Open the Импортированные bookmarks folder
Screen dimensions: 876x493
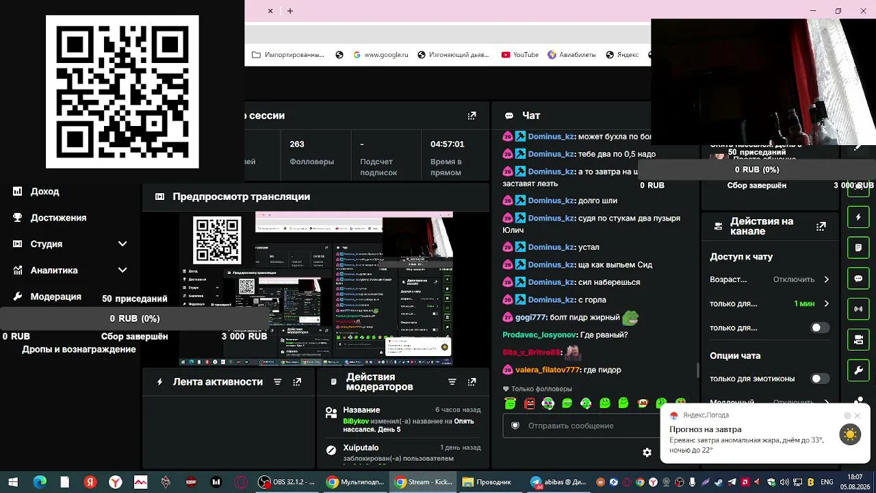click(x=288, y=55)
